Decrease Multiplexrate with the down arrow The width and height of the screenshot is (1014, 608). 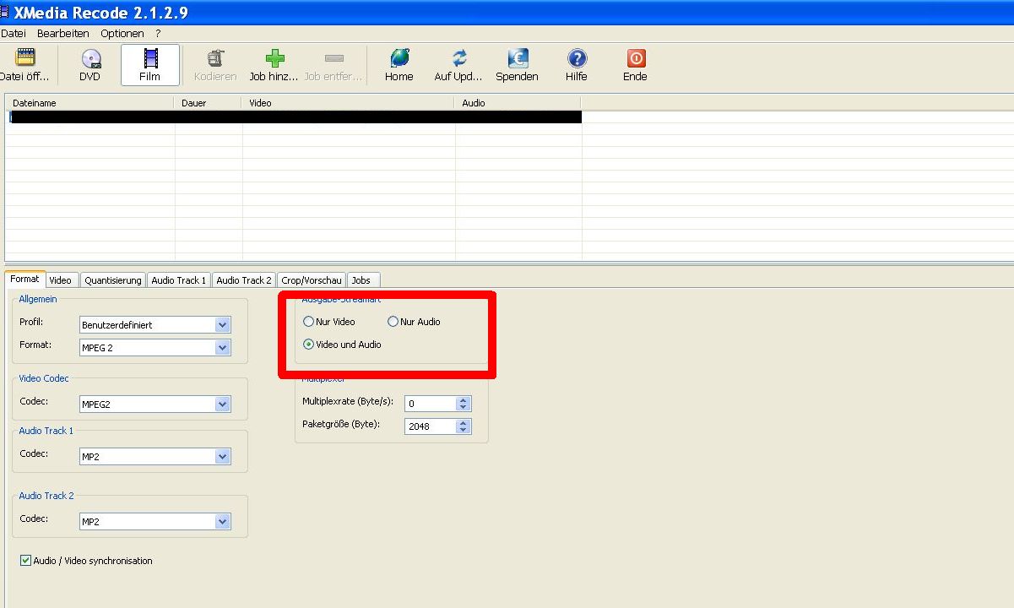[x=463, y=408]
